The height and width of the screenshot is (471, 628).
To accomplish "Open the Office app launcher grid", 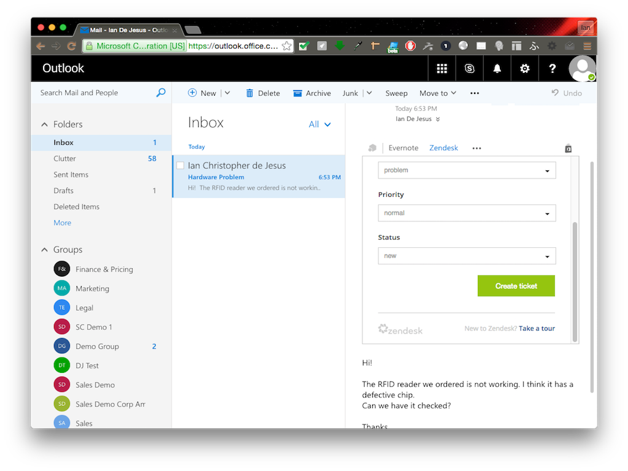I will pyautogui.click(x=442, y=68).
